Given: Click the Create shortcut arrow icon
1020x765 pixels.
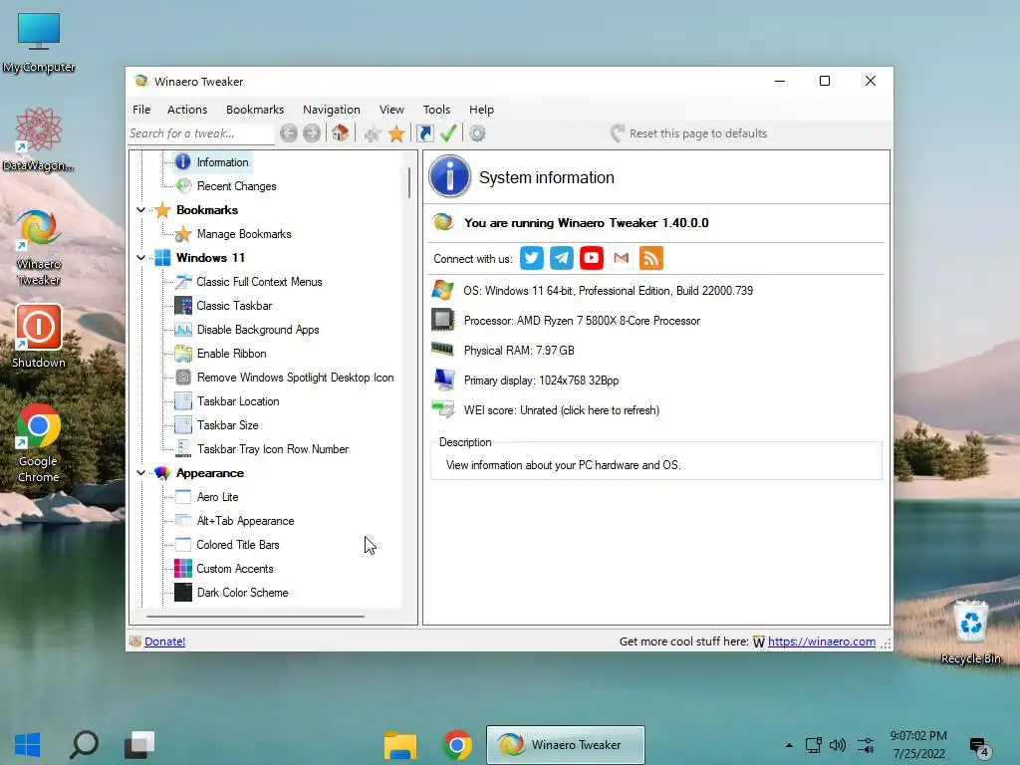Looking at the screenshot, I should point(424,133).
